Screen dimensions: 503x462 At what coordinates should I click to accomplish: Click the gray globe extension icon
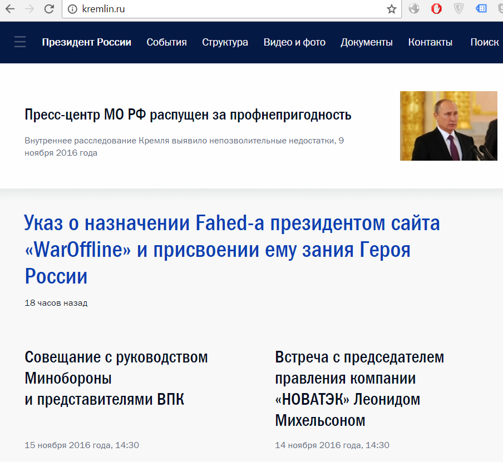414,9
